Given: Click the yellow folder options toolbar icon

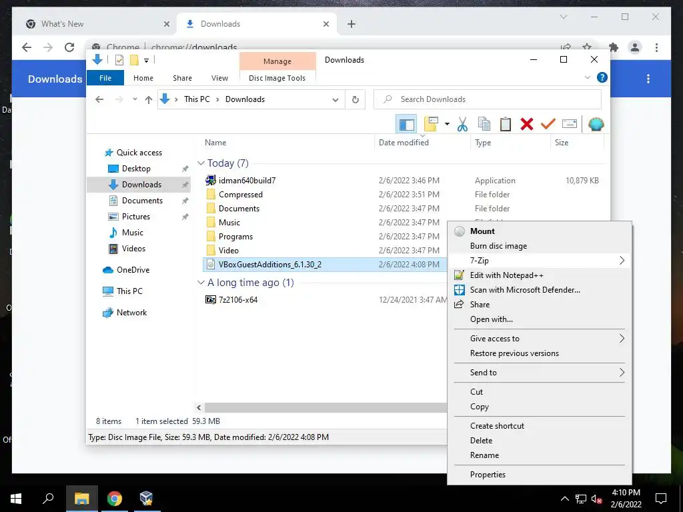Looking at the screenshot, I should [431, 124].
